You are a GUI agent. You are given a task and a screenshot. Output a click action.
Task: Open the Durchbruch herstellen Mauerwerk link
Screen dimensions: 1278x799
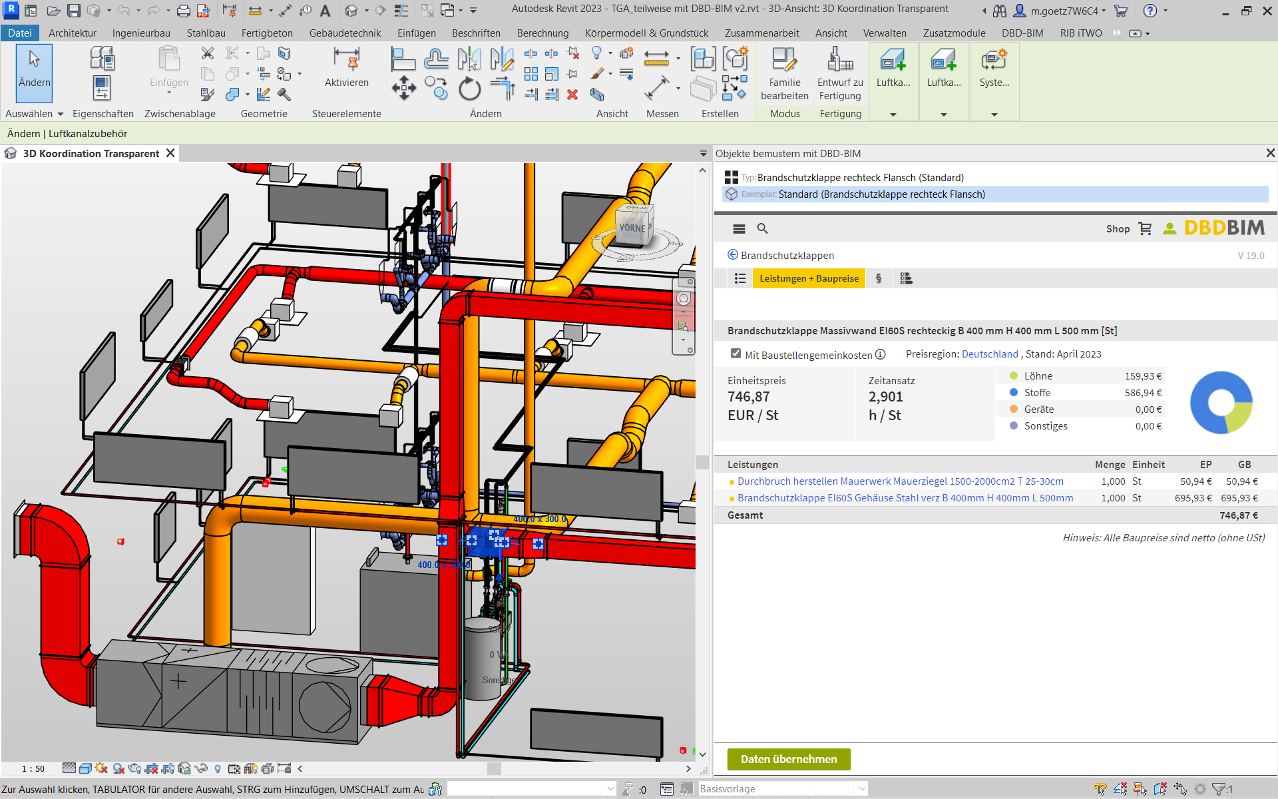coord(900,481)
